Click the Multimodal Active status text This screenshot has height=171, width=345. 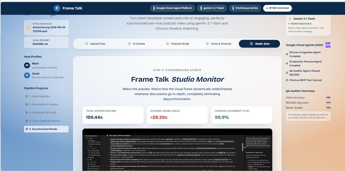click(x=301, y=23)
